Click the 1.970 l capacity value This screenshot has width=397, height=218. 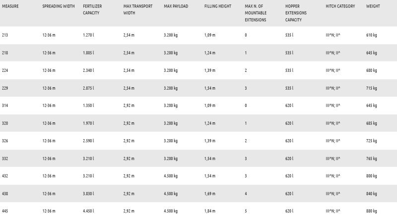click(x=88, y=123)
